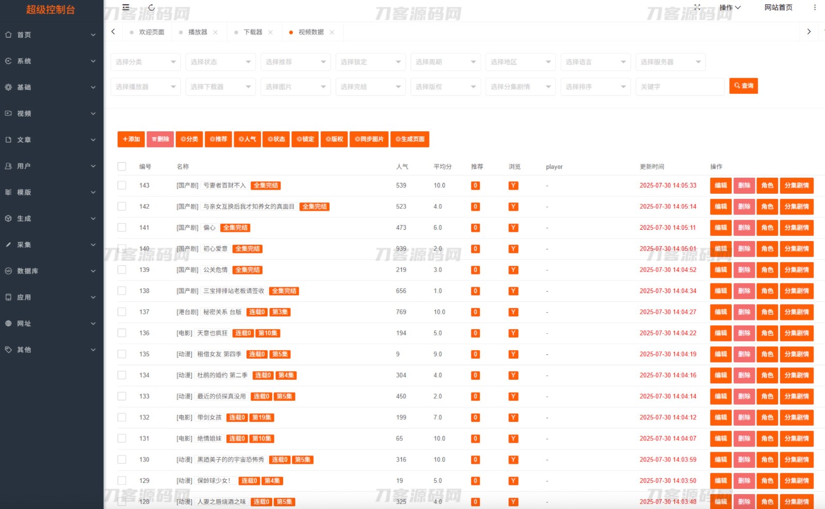Select the checkbox for row 137

(x=122, y=312)
